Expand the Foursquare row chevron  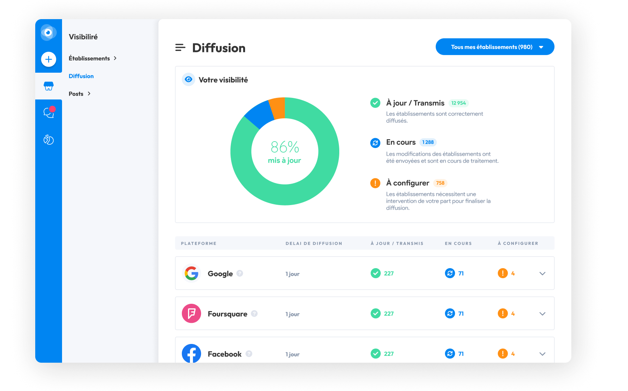pyautogui.click(x=542, y=314)
